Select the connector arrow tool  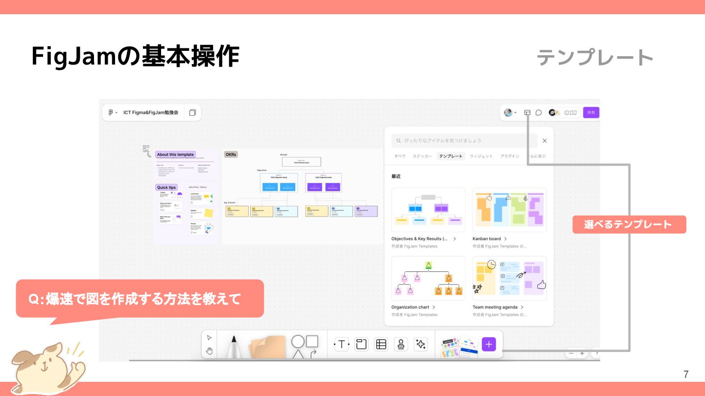coord(312,353)
